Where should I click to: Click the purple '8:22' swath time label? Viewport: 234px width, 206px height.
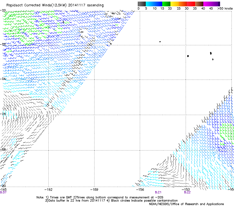(x=187, y=192)
